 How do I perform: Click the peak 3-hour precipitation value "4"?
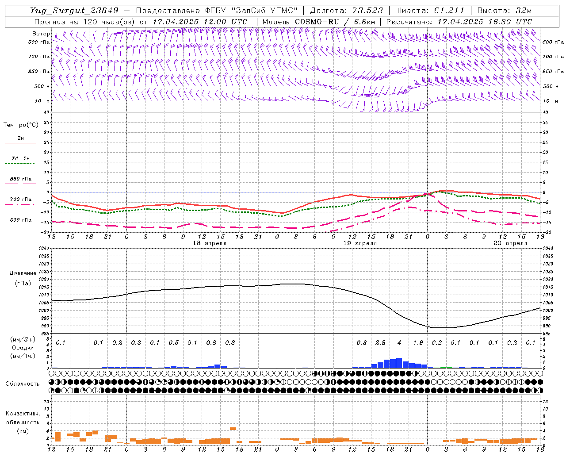(399, 342)
